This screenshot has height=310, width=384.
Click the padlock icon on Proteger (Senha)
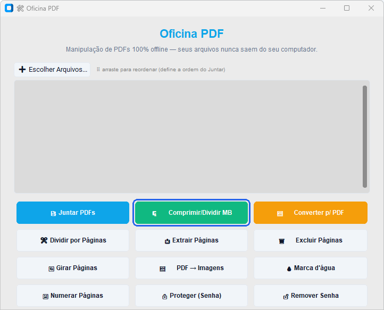point(164,297)
